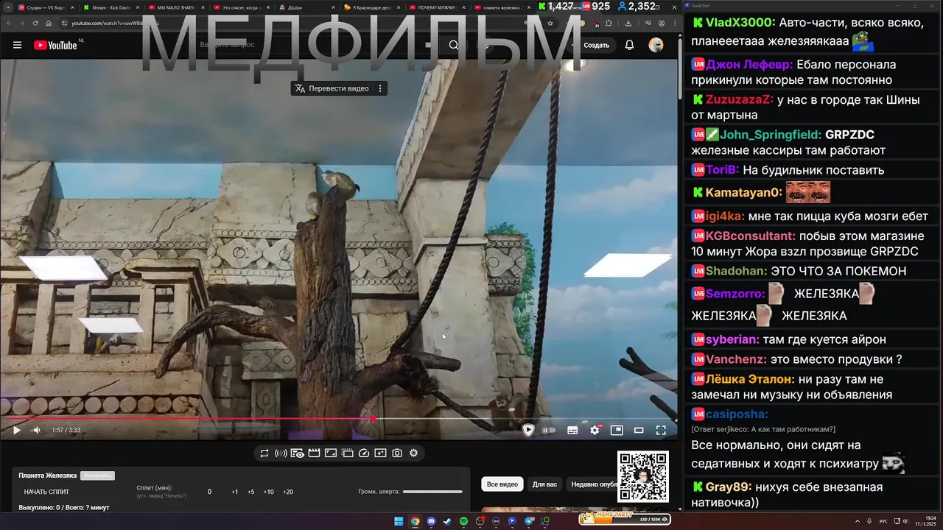Viewport: 943px width, 530px height.
Task: Switch to the МЫ МАЛО ЗНАЕМ browser tab
Action: 175,7
